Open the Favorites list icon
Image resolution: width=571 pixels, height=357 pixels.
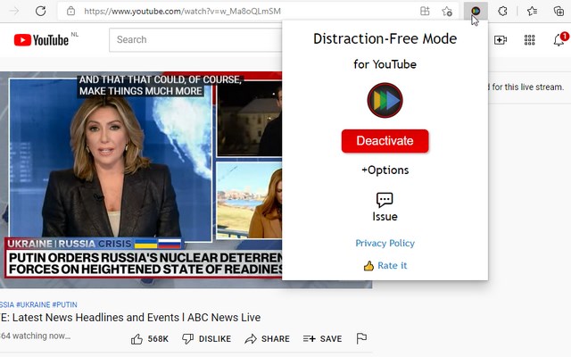[x=532, y=11]
